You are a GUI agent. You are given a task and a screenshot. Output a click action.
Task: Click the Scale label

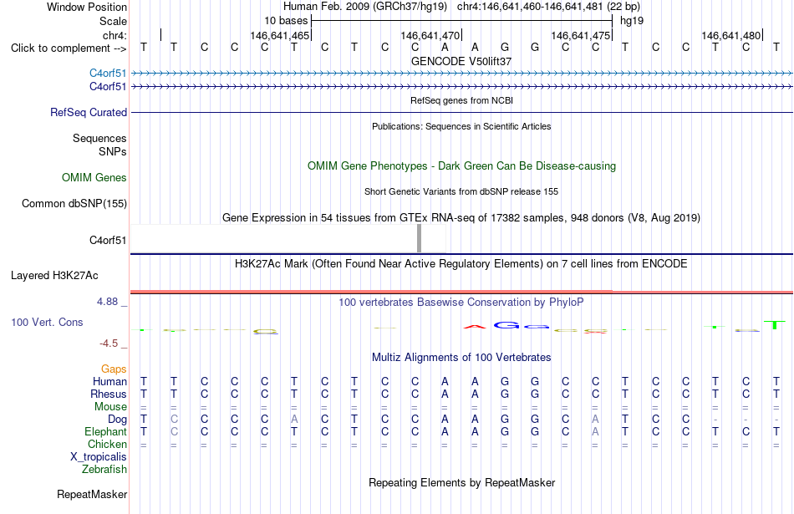(113, 21)
